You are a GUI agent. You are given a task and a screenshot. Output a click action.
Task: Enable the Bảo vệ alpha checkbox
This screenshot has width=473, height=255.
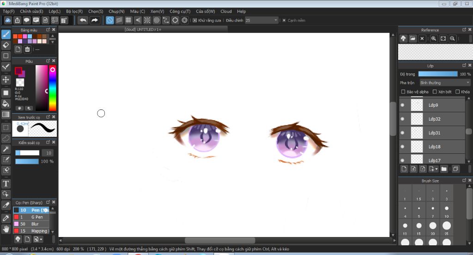pos(403,92)
